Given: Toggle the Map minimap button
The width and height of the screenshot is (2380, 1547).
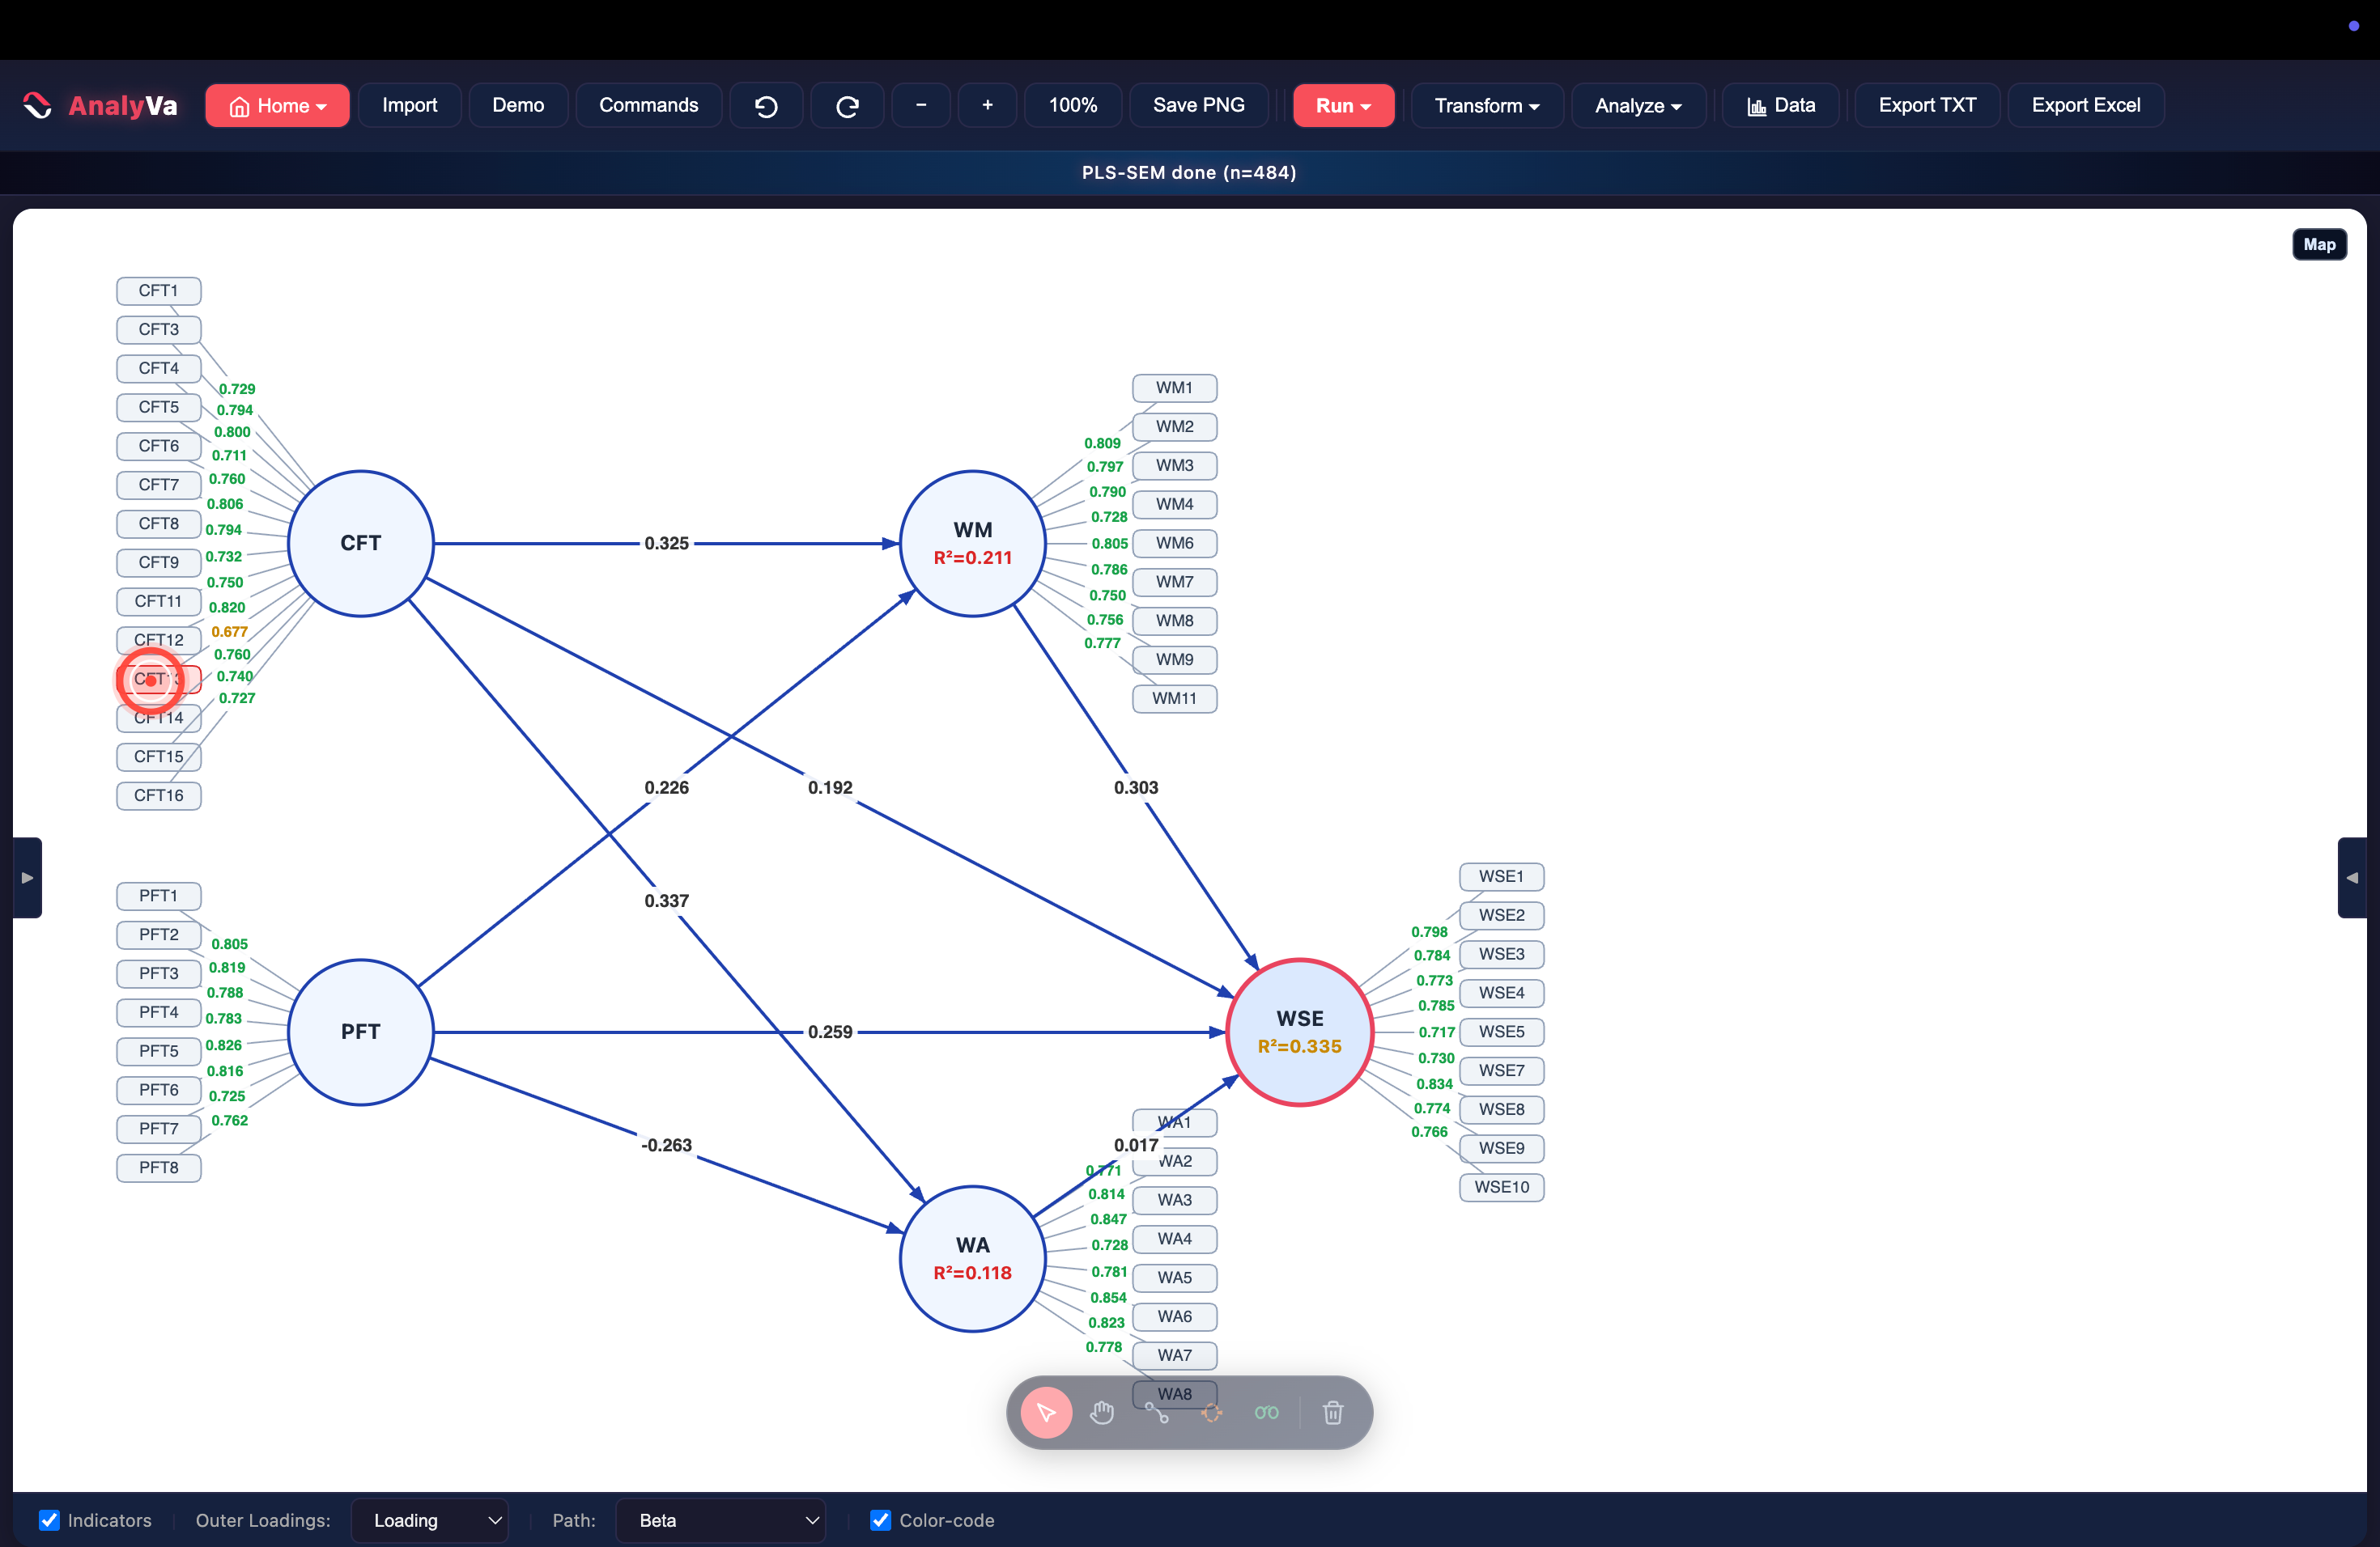Looking at the screenshot, I should click(2319, 244).
